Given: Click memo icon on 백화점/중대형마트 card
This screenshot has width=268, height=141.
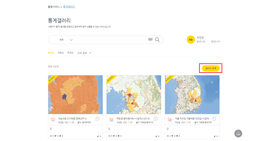Looking at the screenshot, I should [109, 129].
